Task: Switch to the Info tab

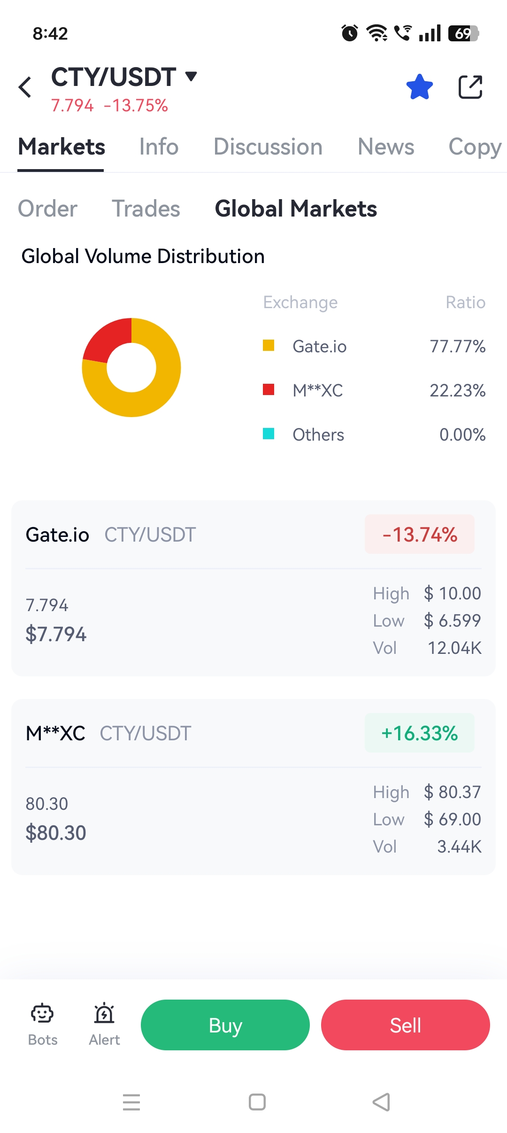Action: (159, 147)
